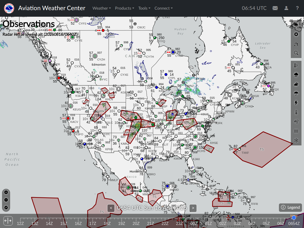Click the Observations map title
The image size is (304, 228).
[x=29, y=24]
